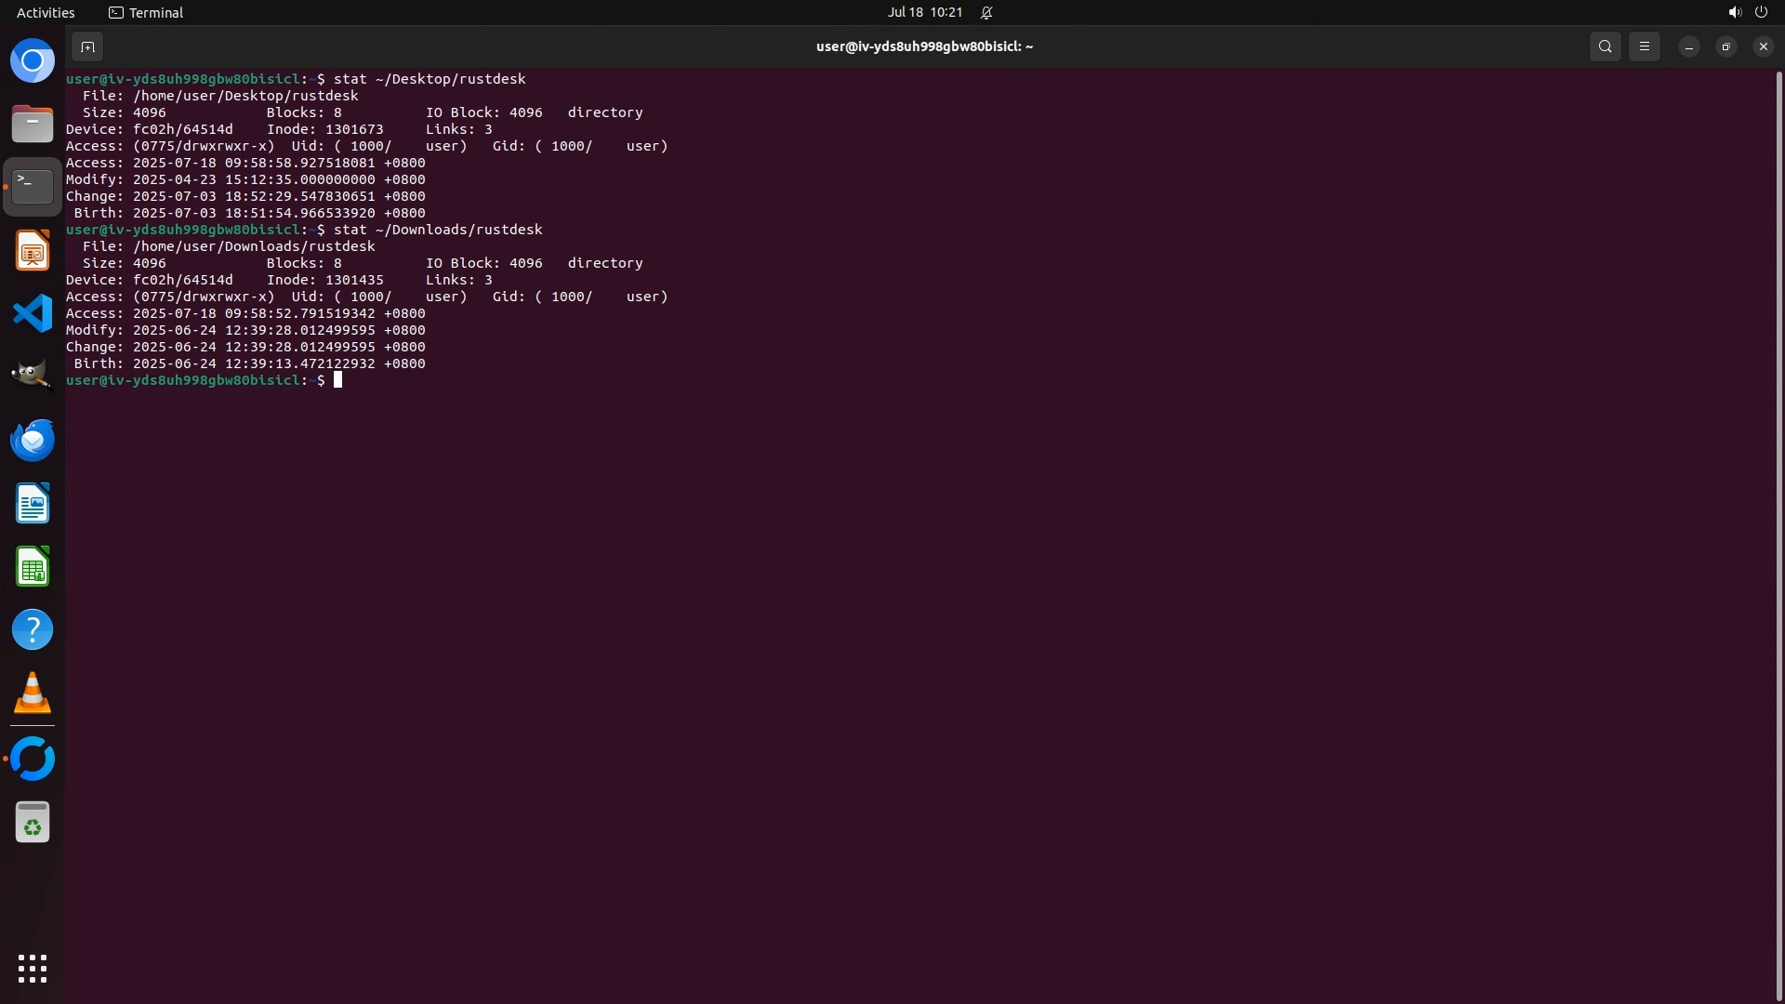
Task: Open the power menu
Action: pyautogui.click(x=1761, y=13)
